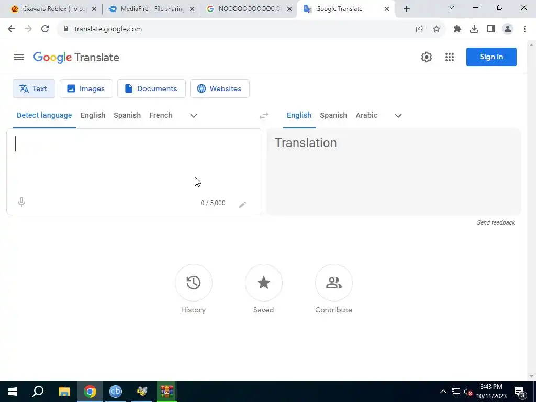Screen dimensions: 536x402
Task: Open translation History
Action: [194, 283]
